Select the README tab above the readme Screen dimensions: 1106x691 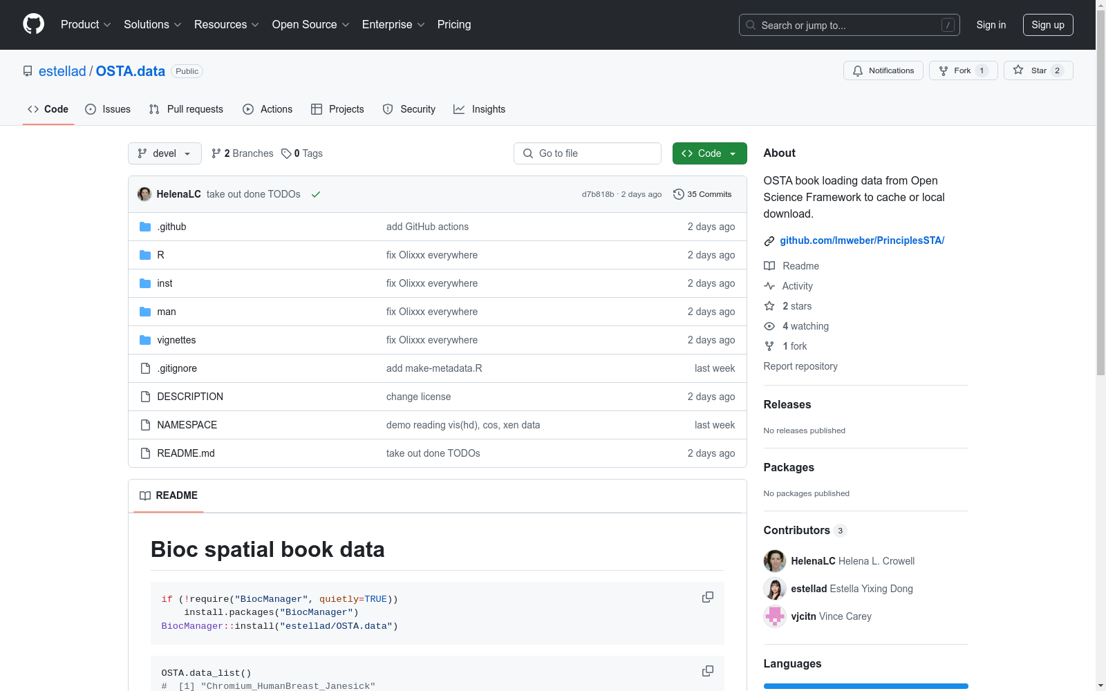pos(169,495)
